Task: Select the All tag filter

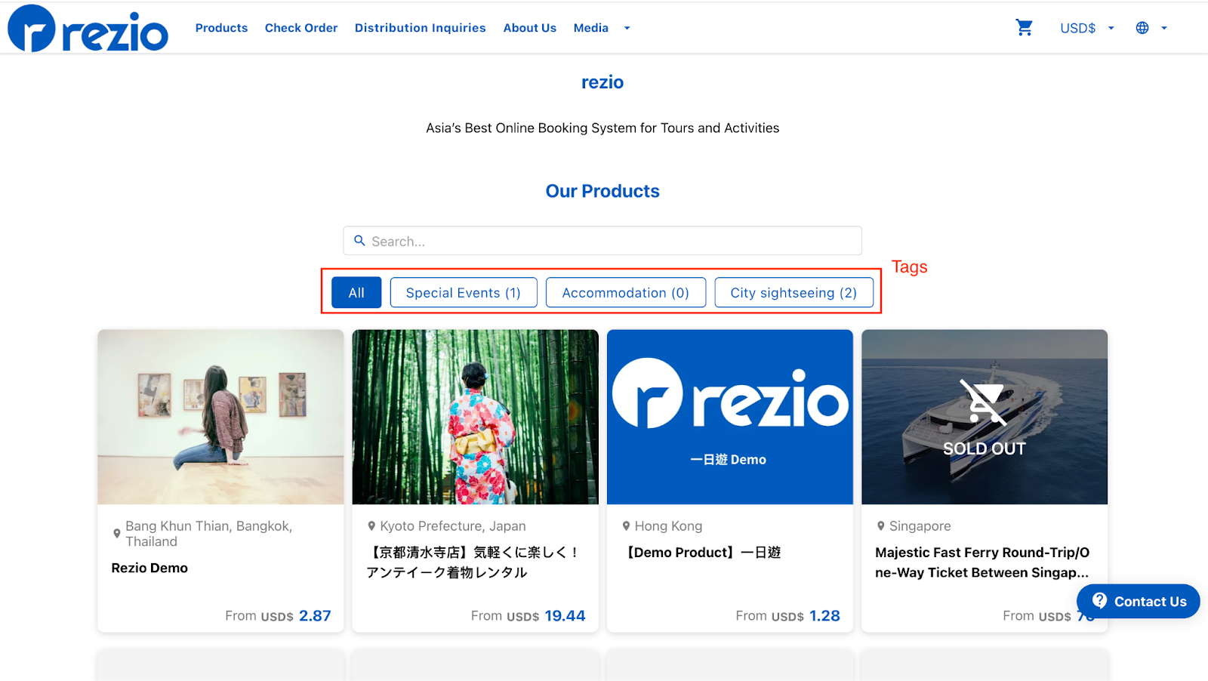Action: (356, 293)
